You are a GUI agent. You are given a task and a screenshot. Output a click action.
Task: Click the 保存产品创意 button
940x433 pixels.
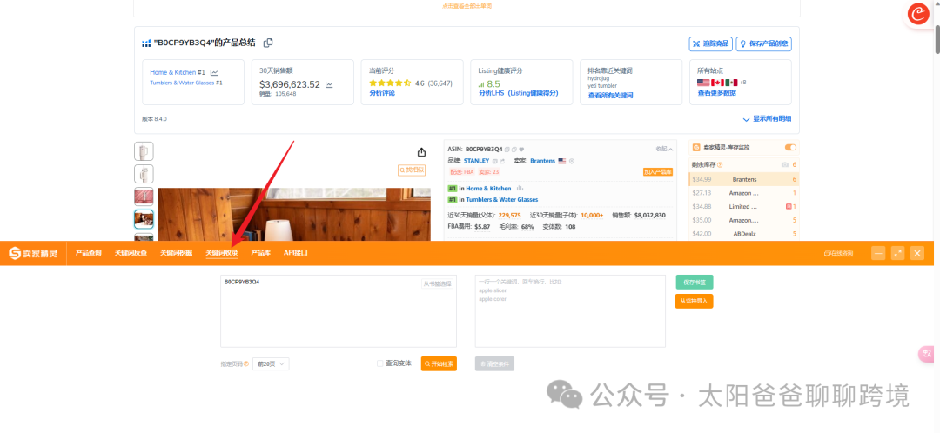[x=764, y=43]
